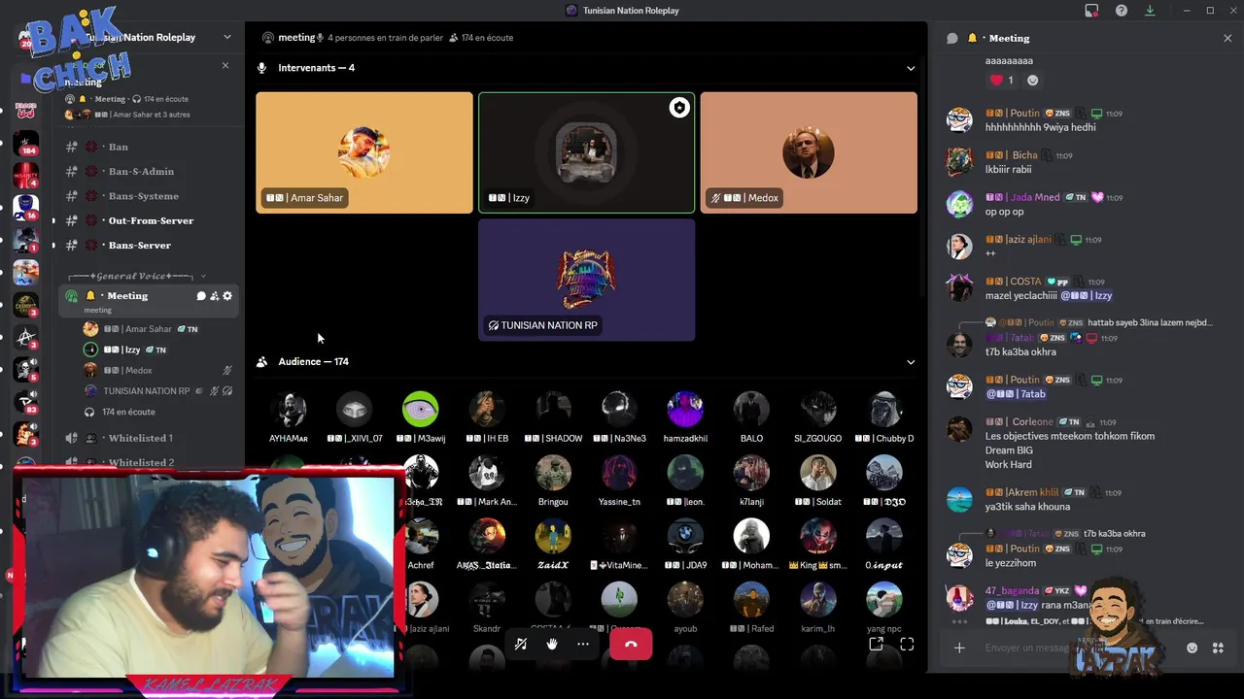The width and height of the screenshot is (1244, 699).
Task: Click add reaction smiley next to heart
Action: tap(1032, 81)
